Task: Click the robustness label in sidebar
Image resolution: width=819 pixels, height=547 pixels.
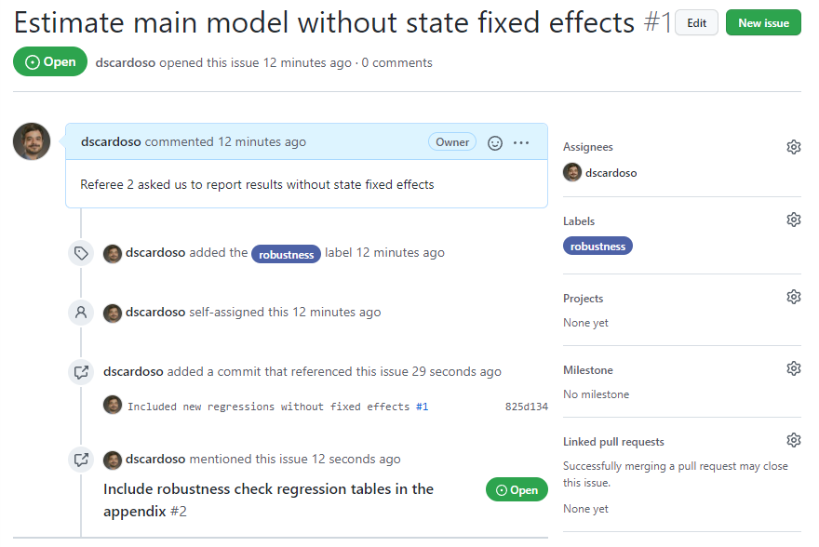Action: point(597,247)
